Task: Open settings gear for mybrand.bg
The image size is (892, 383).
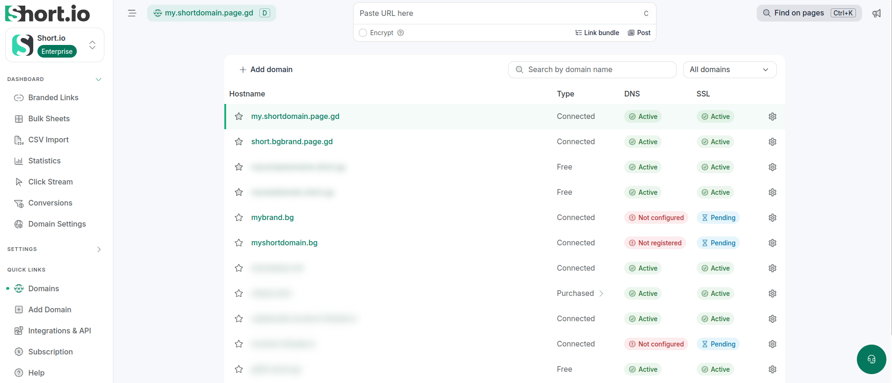Action: pyautogui.click(x=773, y=218)
